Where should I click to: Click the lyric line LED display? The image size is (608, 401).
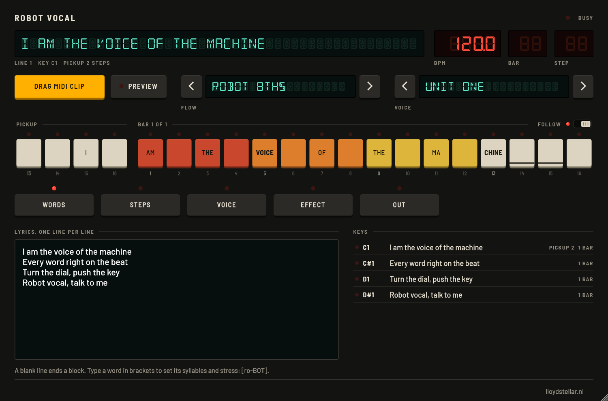coord(219,44)
